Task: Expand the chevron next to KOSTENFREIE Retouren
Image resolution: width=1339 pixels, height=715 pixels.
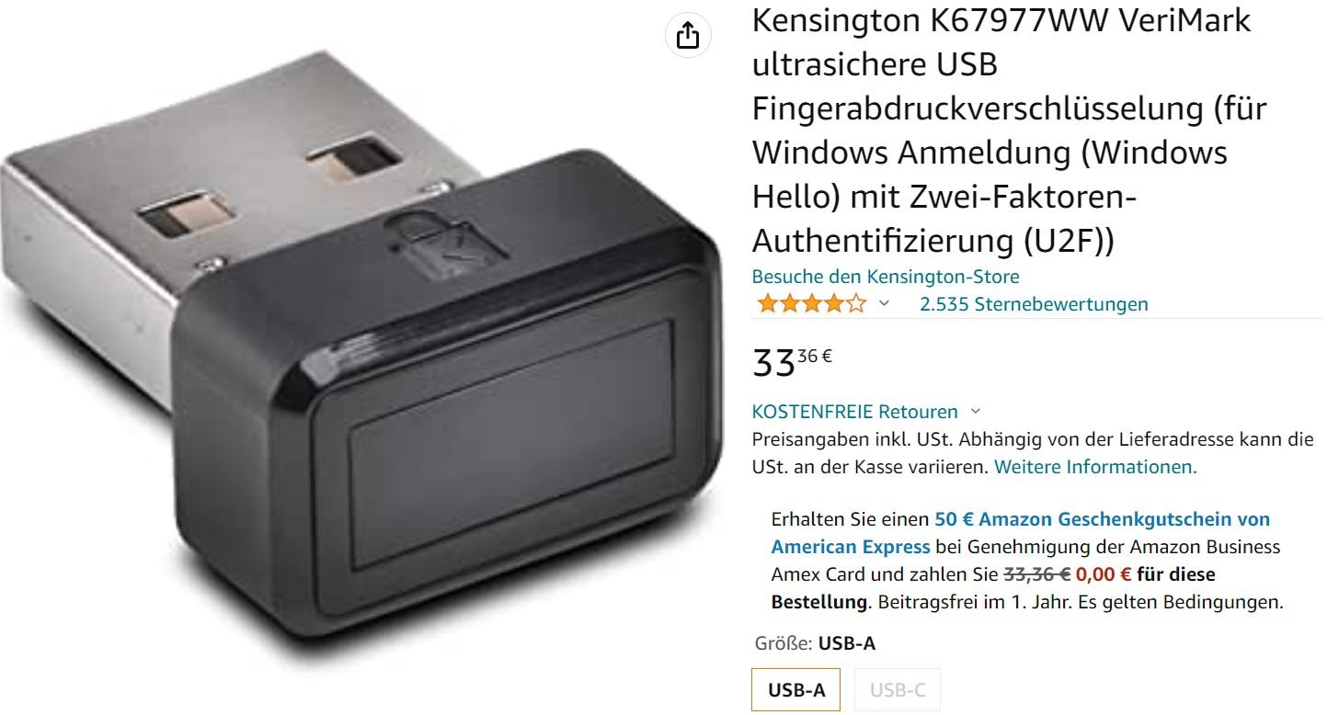Action: (976, 412)
